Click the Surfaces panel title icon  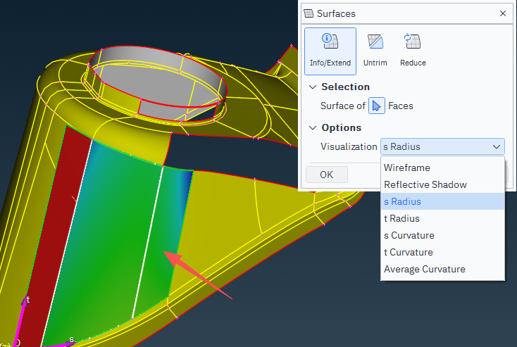click(x=309, y=13)
